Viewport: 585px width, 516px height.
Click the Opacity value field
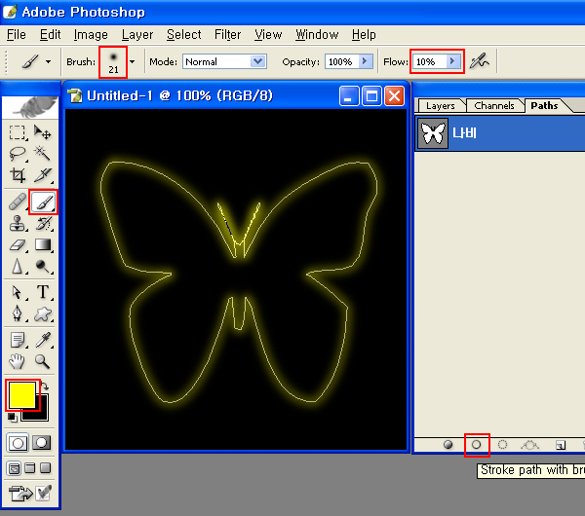(341, 61)
